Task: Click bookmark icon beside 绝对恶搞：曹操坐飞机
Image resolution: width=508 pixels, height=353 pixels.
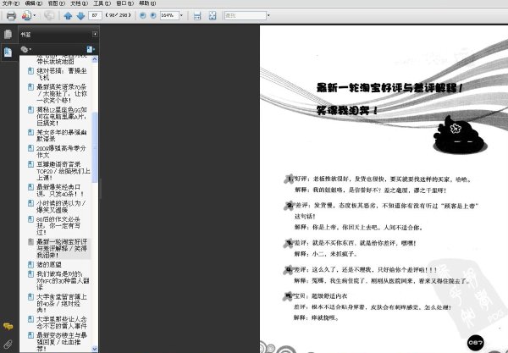Action: (x=30, y=70)
